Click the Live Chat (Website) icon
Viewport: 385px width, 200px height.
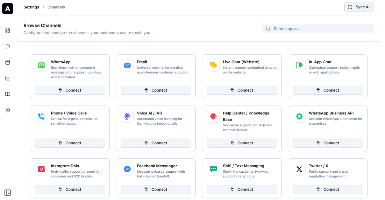pyautogui.click(x=213, y=65)
